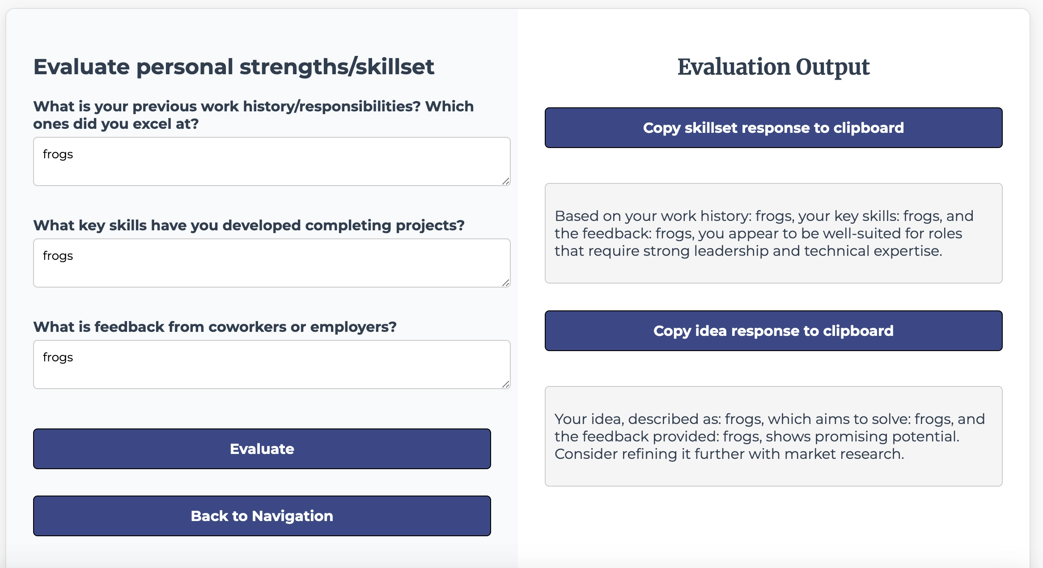Go Back to Navigation
Image resolution: width=1043 pixels, height=568 pixels.
262,516
